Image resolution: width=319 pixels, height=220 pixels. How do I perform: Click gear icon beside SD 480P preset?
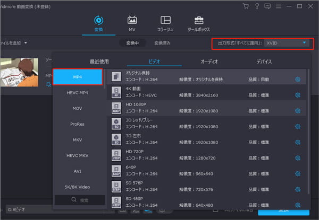pyautogui.click(x=297, y=203)
